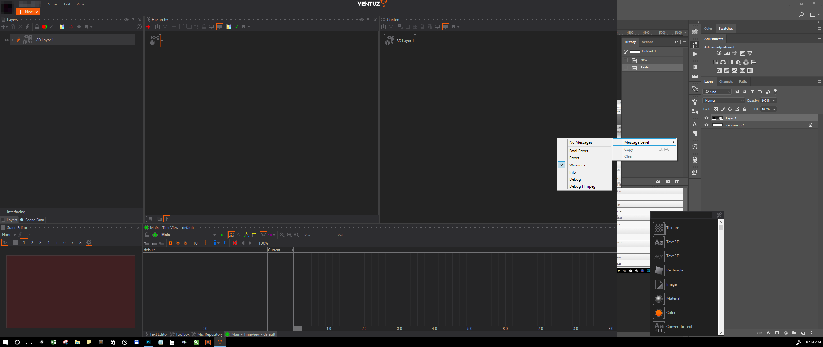Expand the 3D Layer 1 tree arrow
This screenshot has width=823, height=347.
coord(13,40)
